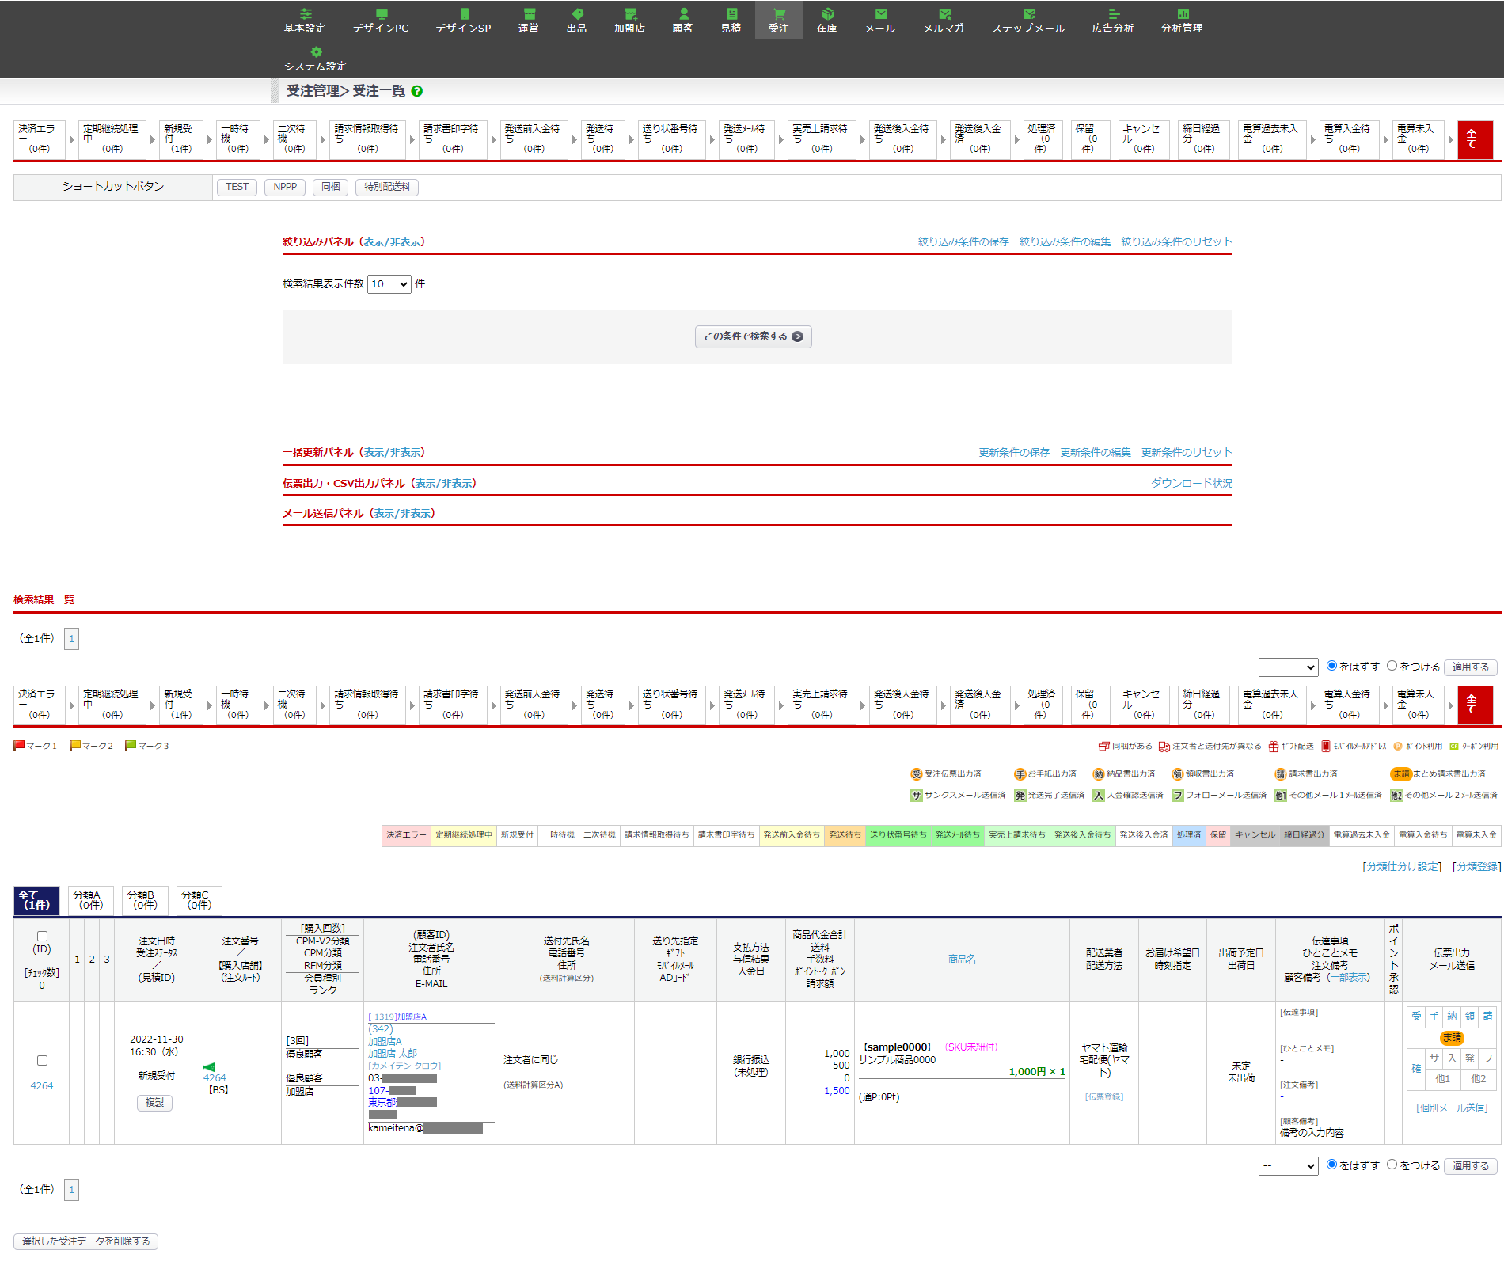Image resolution: width=1504 pixels, height=1277 pixels.
Task: Click the yellow マーク2 flag swatch
Action: (75, 746)
